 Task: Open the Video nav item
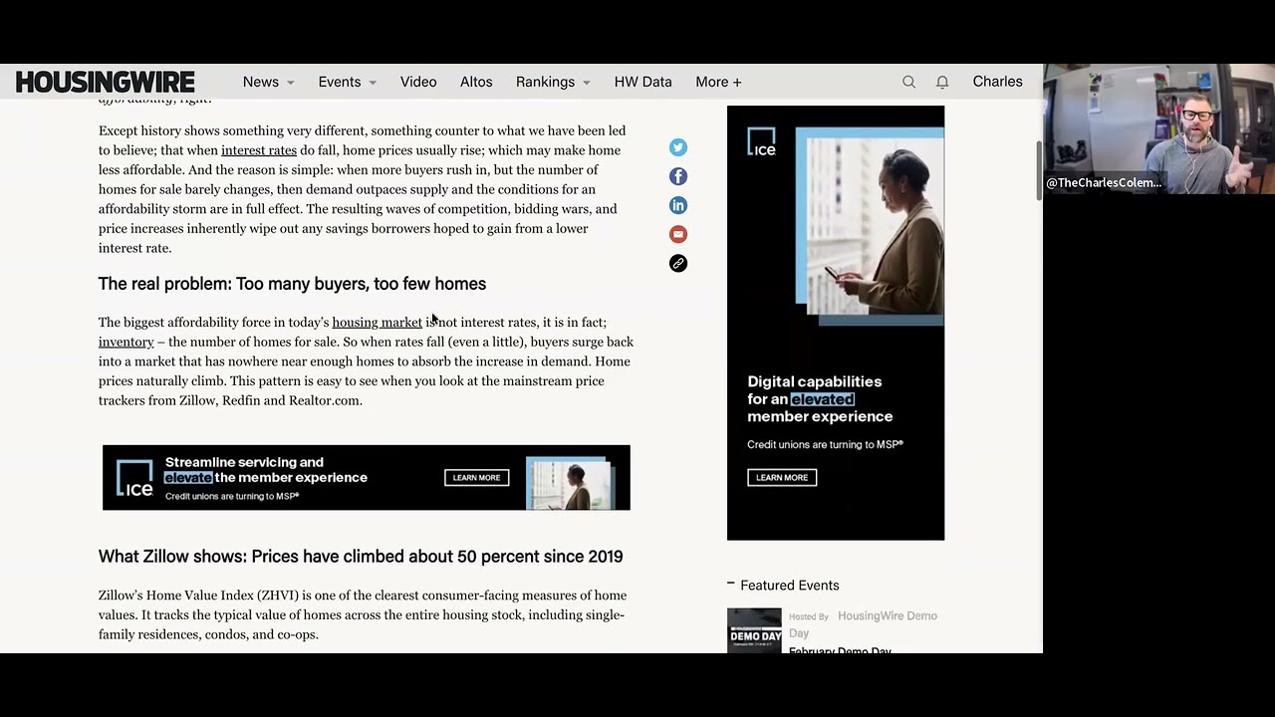tap(418, 82)
